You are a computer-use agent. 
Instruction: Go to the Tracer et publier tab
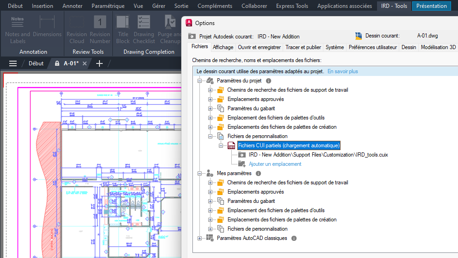pyautogui.click(x=303, y=47)
